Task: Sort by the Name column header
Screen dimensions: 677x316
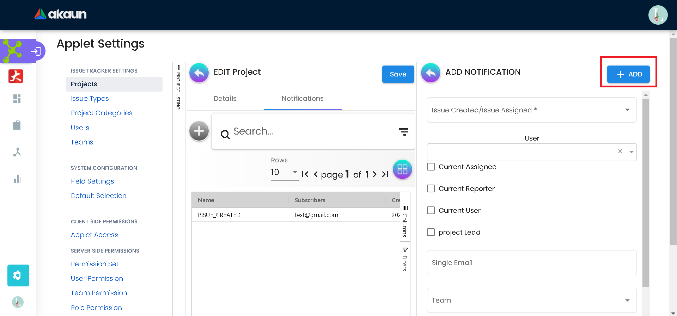Action: click(206, 200)
